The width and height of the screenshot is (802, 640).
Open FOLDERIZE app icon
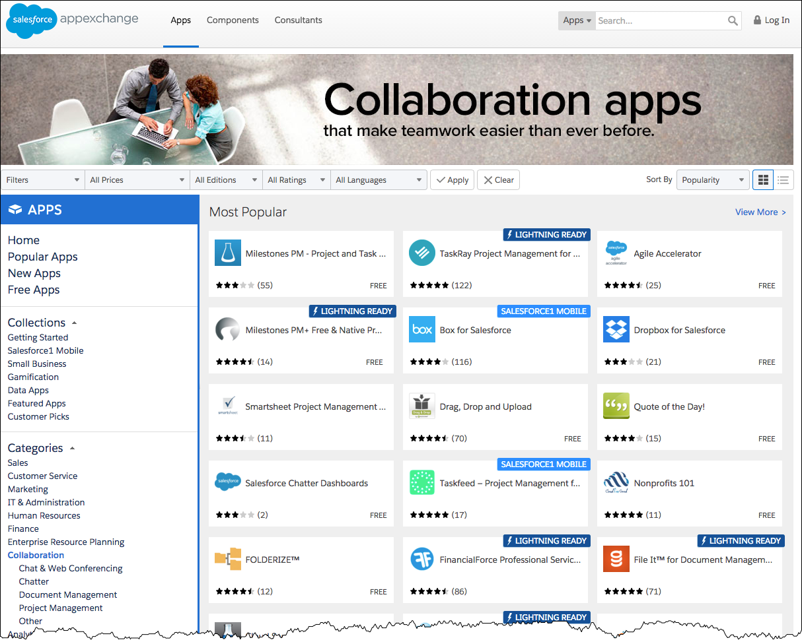[228, 560]
